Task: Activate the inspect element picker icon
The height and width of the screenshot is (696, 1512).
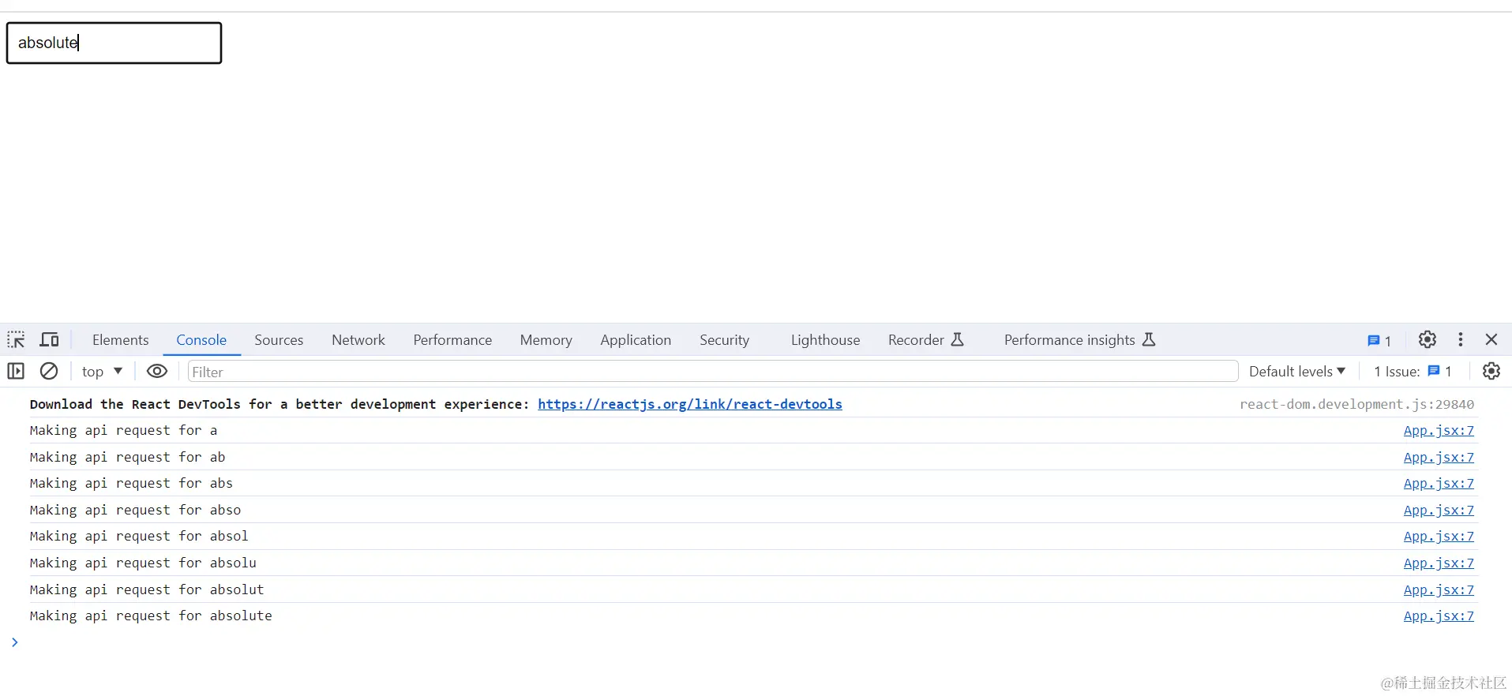Action: coord(16,340)
